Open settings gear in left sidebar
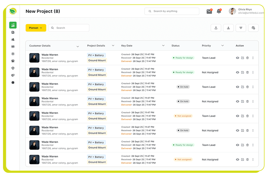 pos(13,83)
